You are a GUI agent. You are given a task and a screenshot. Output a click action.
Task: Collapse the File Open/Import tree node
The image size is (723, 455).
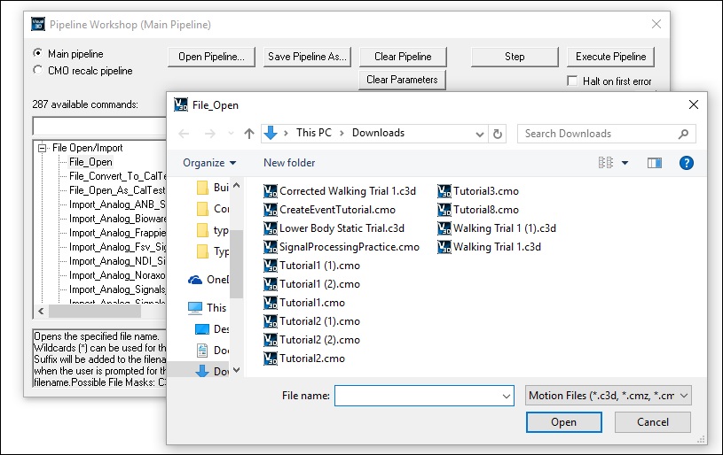pos(43,148)
